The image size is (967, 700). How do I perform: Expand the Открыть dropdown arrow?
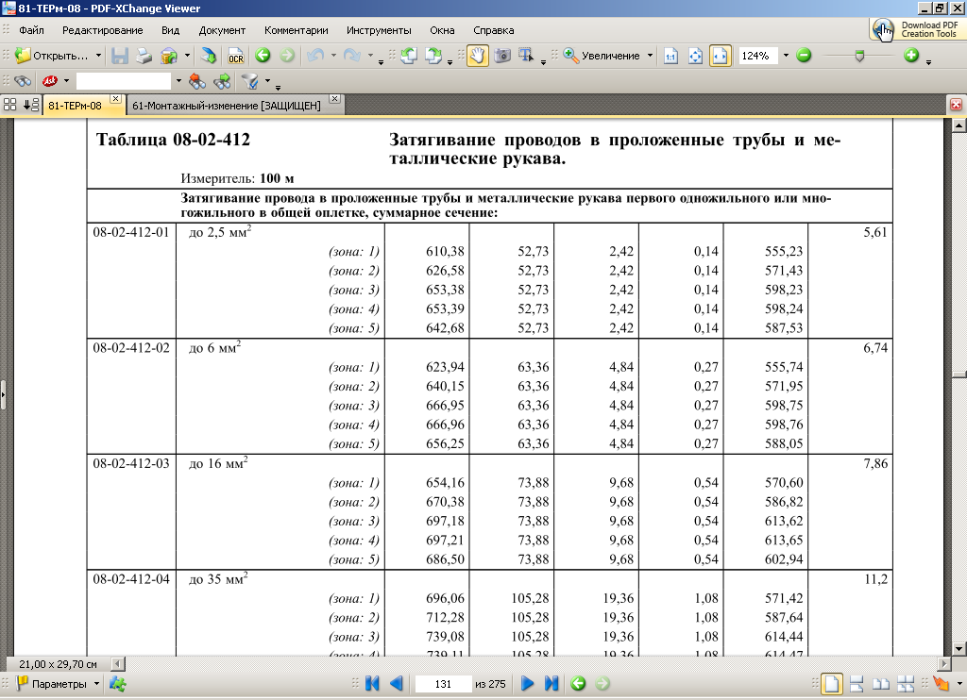(98, 56)
